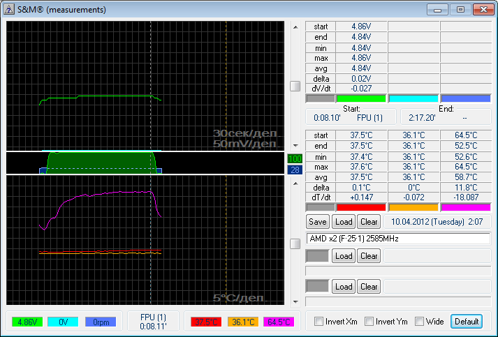Toggle the Wide checkbox

[x=419, y=322]
